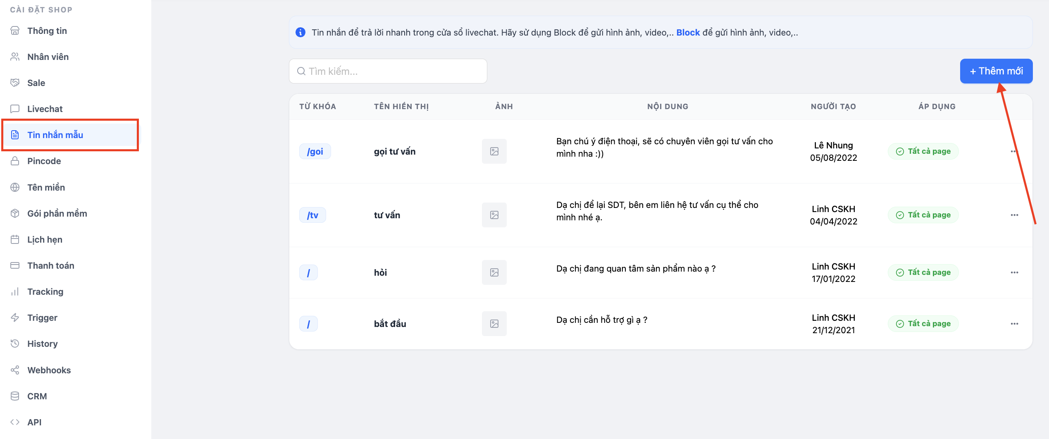Click info icon in the notice banner
1049x439 pixels.
[300, 32]
